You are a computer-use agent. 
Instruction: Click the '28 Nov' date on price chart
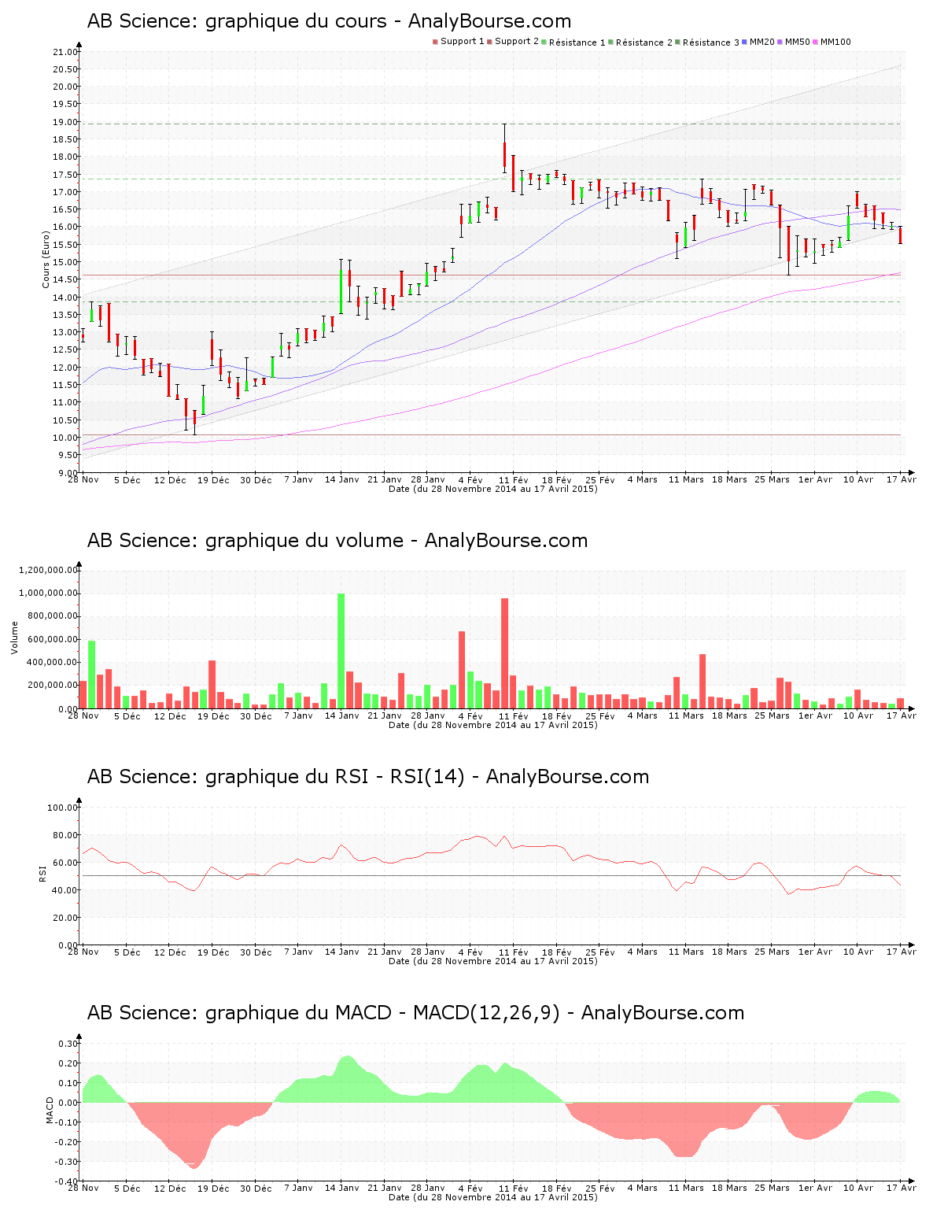(83, 480)
